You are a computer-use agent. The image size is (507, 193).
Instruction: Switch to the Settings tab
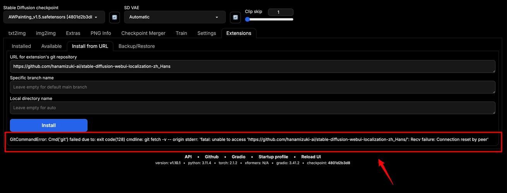pos(207,33)
